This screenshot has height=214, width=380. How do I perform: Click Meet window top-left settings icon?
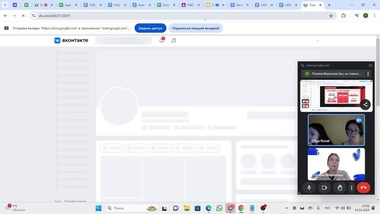coord(302,65)
